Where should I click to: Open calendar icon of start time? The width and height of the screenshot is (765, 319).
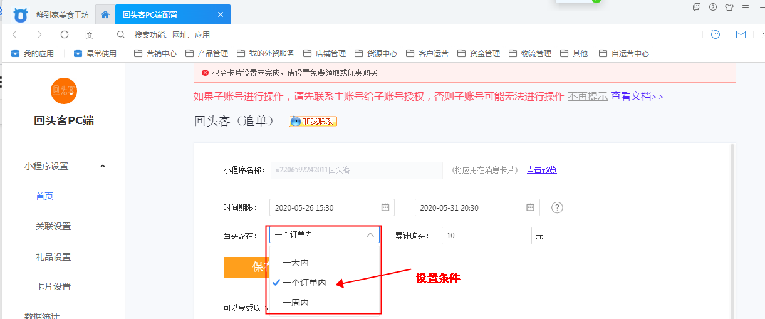click(x=385, y=207)
